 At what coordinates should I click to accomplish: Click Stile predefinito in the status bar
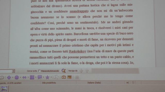click(x=49, y=83)
